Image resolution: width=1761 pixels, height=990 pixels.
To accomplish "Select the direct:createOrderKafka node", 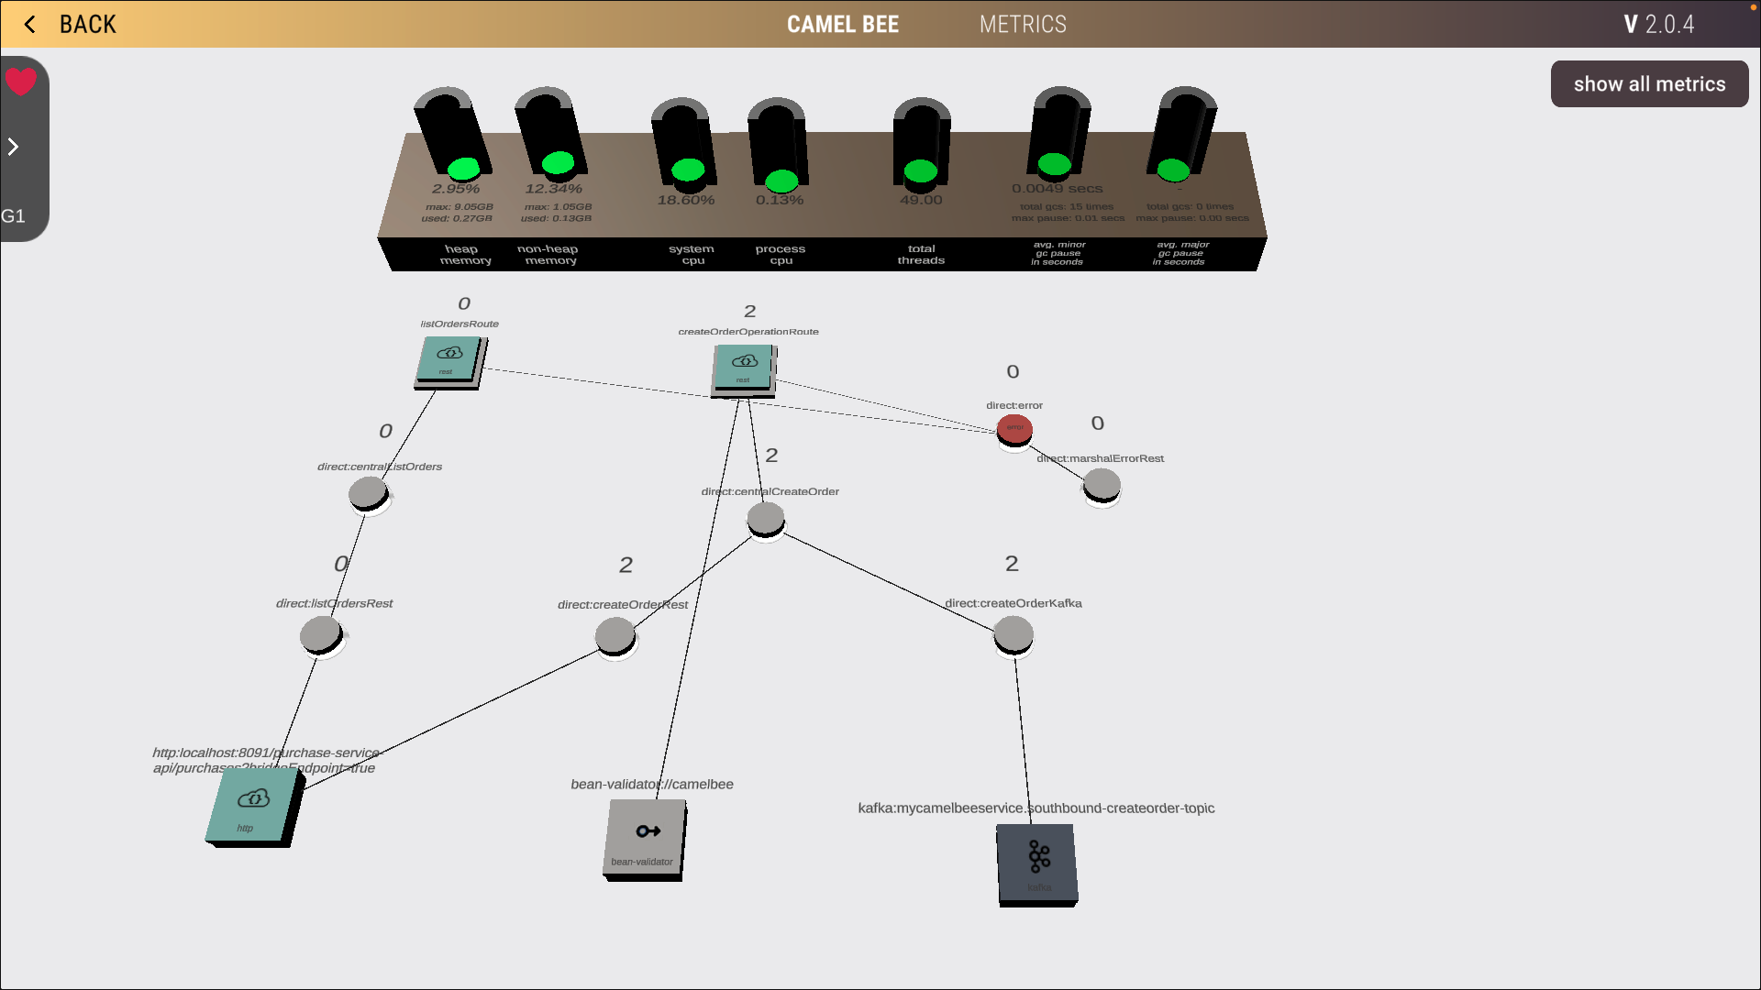I will (x=1012, y=633).
